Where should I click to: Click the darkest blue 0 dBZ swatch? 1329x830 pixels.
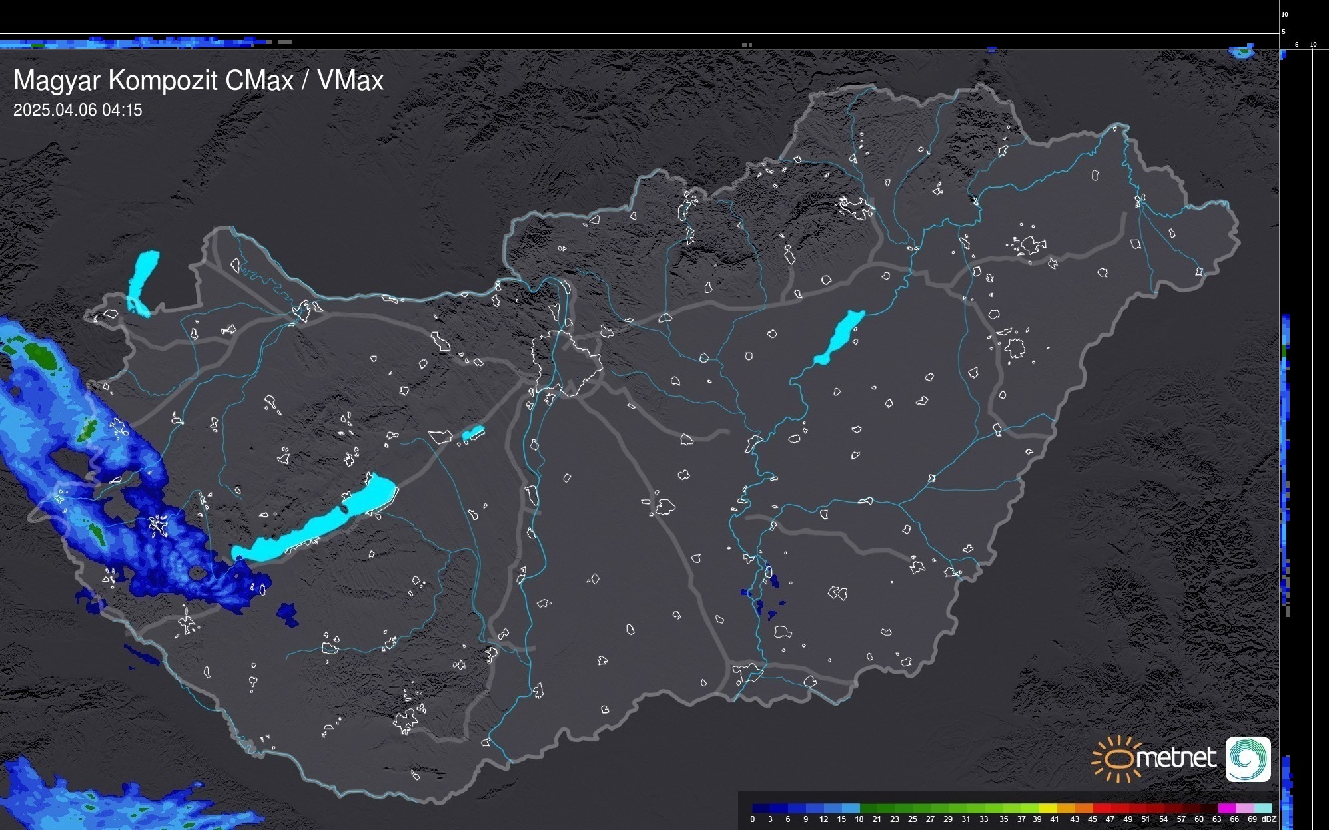761,808
